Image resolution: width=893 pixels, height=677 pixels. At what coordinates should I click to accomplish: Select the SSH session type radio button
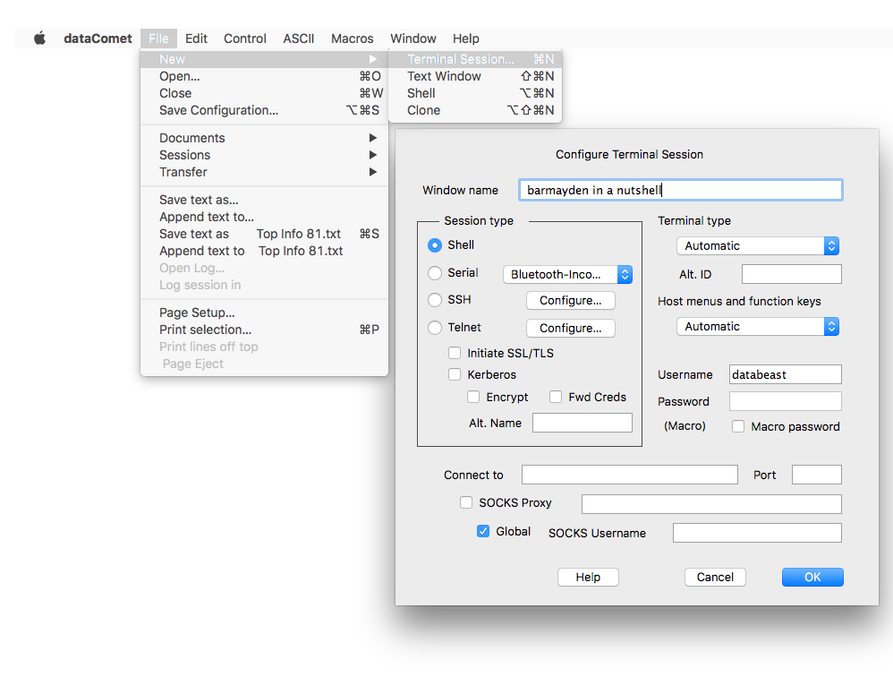pyautogui.click(x=435, y=300)
